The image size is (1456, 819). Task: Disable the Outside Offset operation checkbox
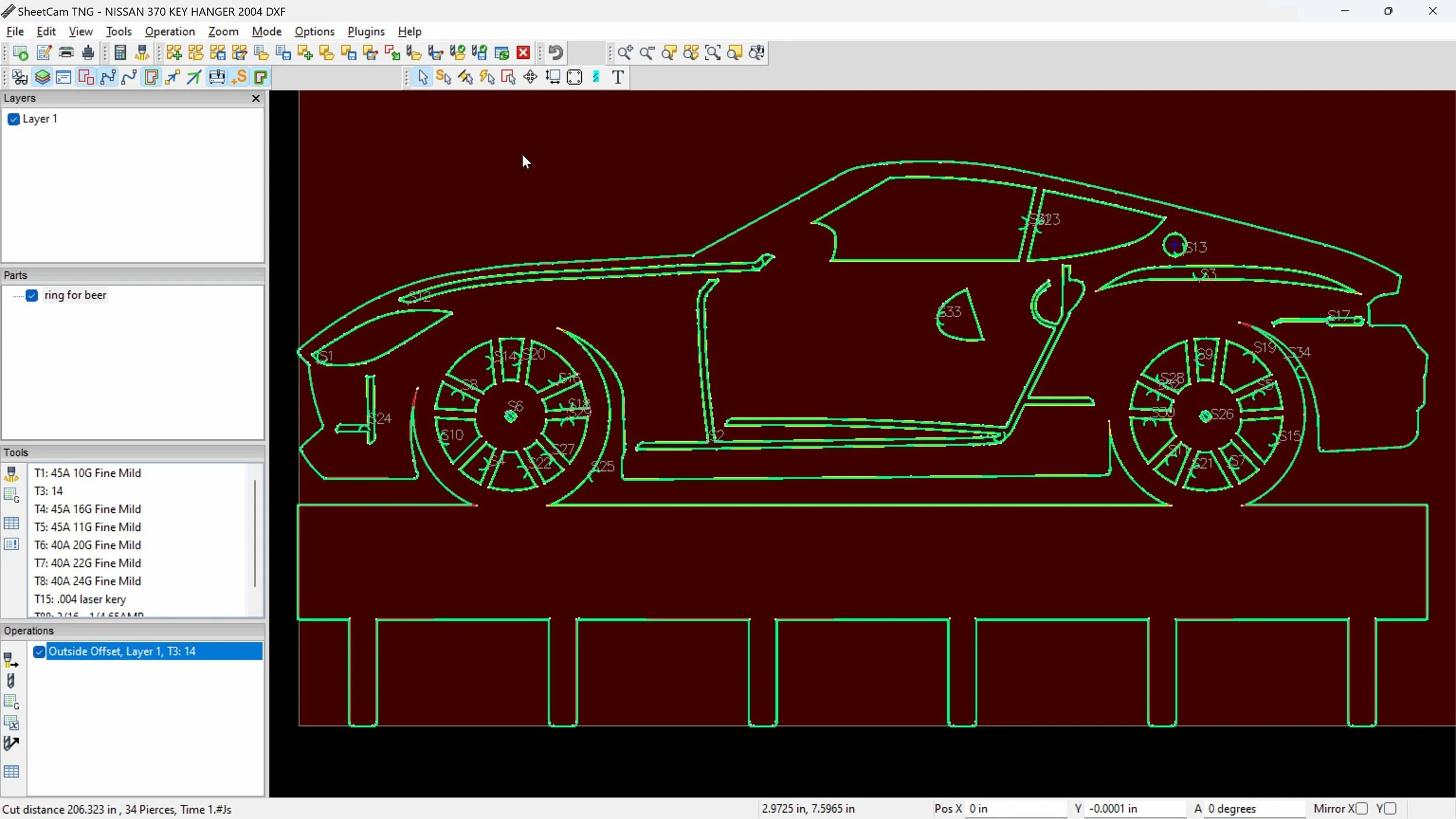point(39,652)
